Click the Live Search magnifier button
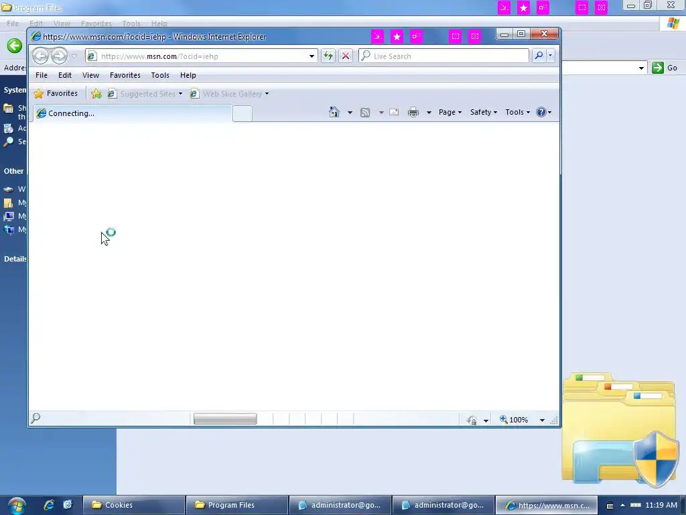 [x=539, y=56]
